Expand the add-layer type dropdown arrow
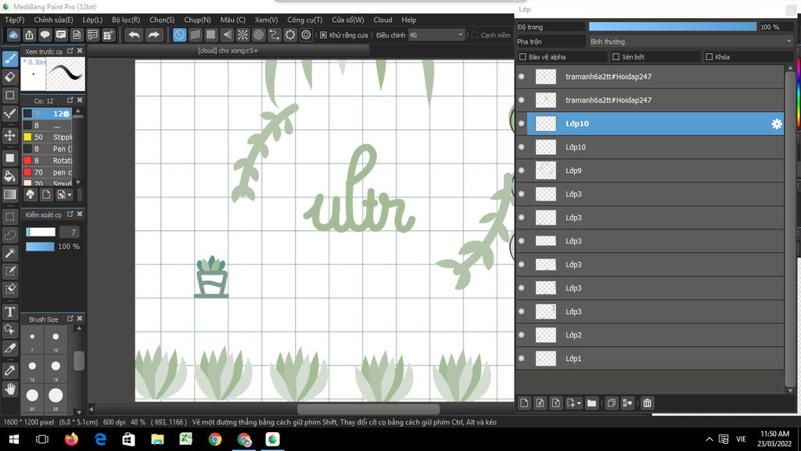801x451 pixels. 579,404
